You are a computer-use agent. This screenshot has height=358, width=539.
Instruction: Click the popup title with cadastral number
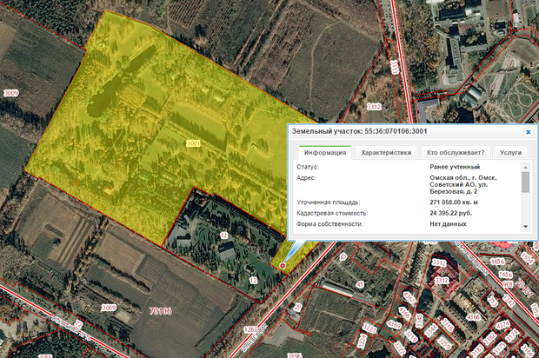pyautogui.click(x=359, y=131)
